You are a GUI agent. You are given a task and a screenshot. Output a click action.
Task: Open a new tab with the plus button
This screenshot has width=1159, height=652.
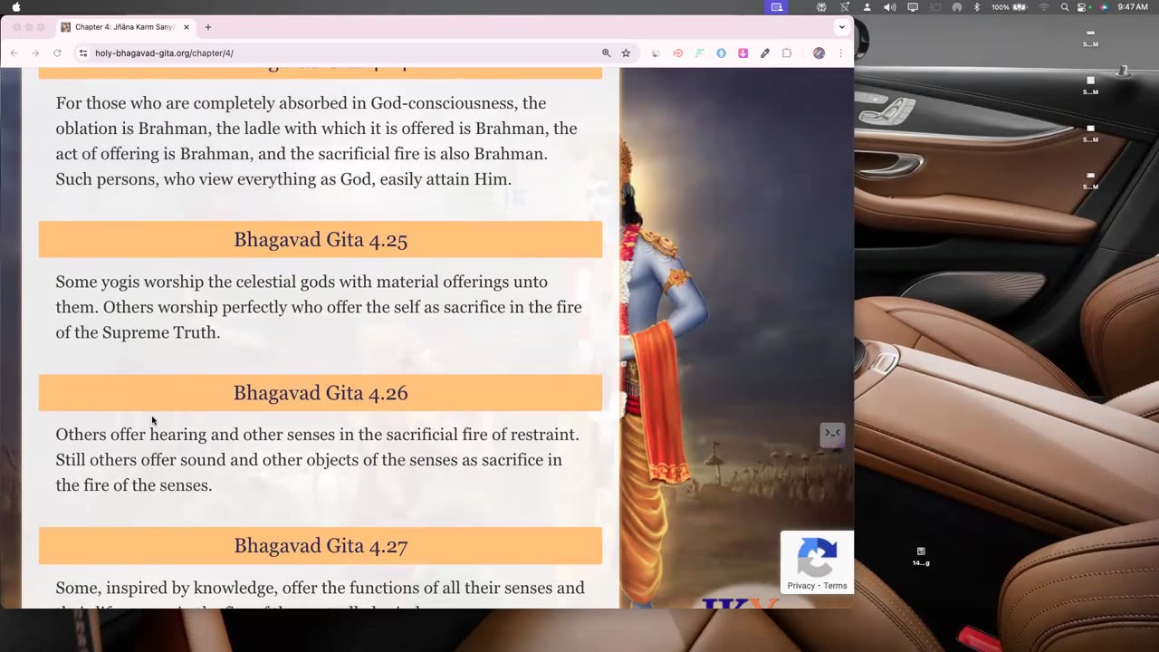tap(208, 27)
